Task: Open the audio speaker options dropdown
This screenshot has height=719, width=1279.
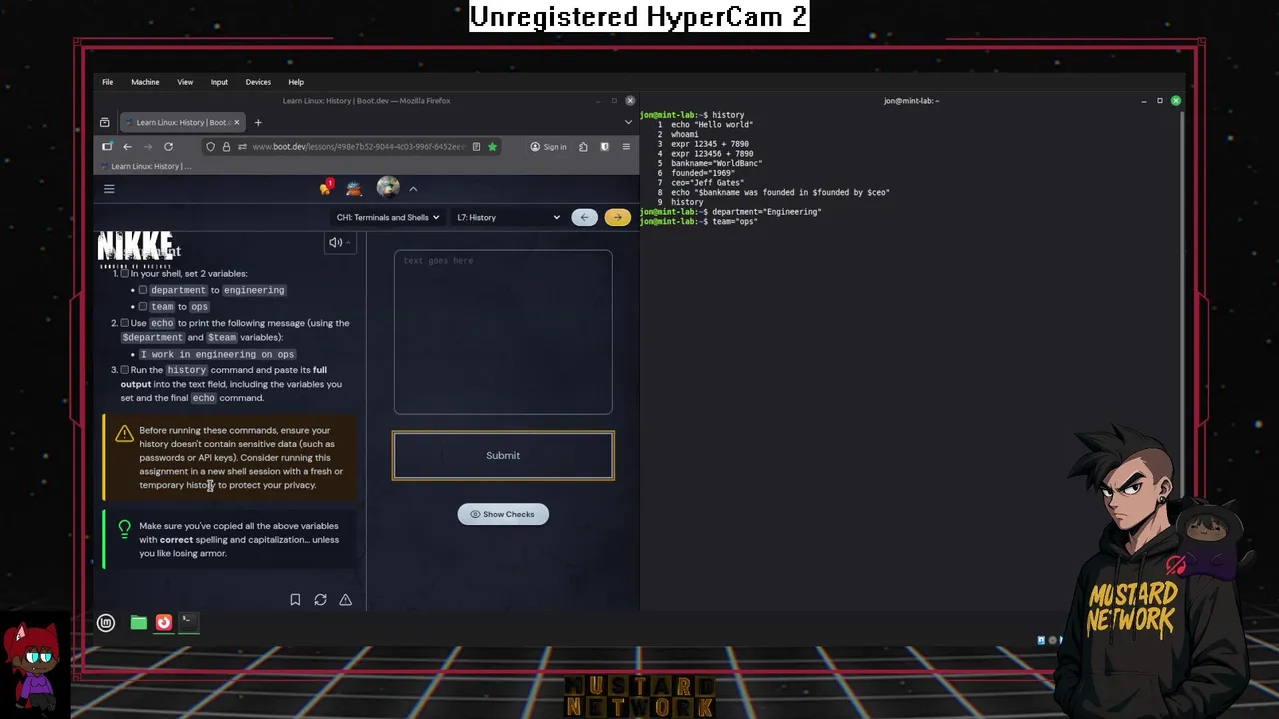Action: pyautogui.click(x=340, y=242)
